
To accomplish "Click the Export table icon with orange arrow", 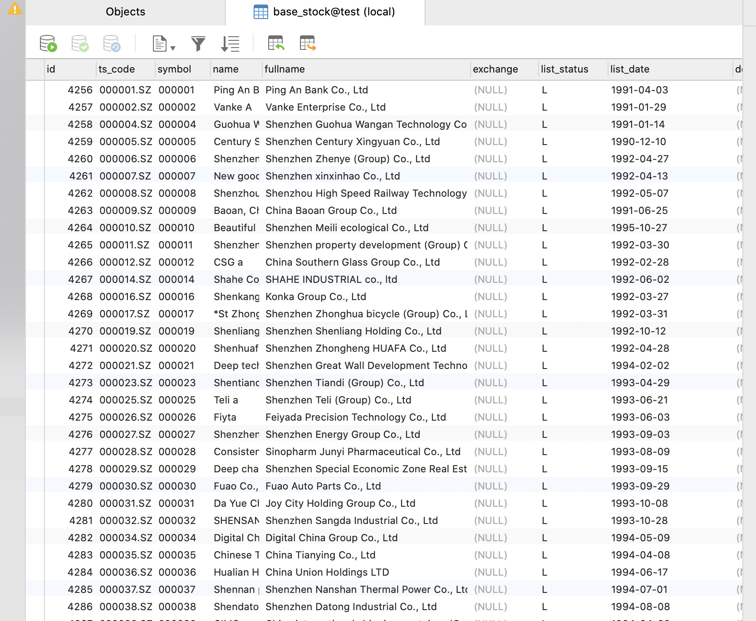I will click(308, 44).
